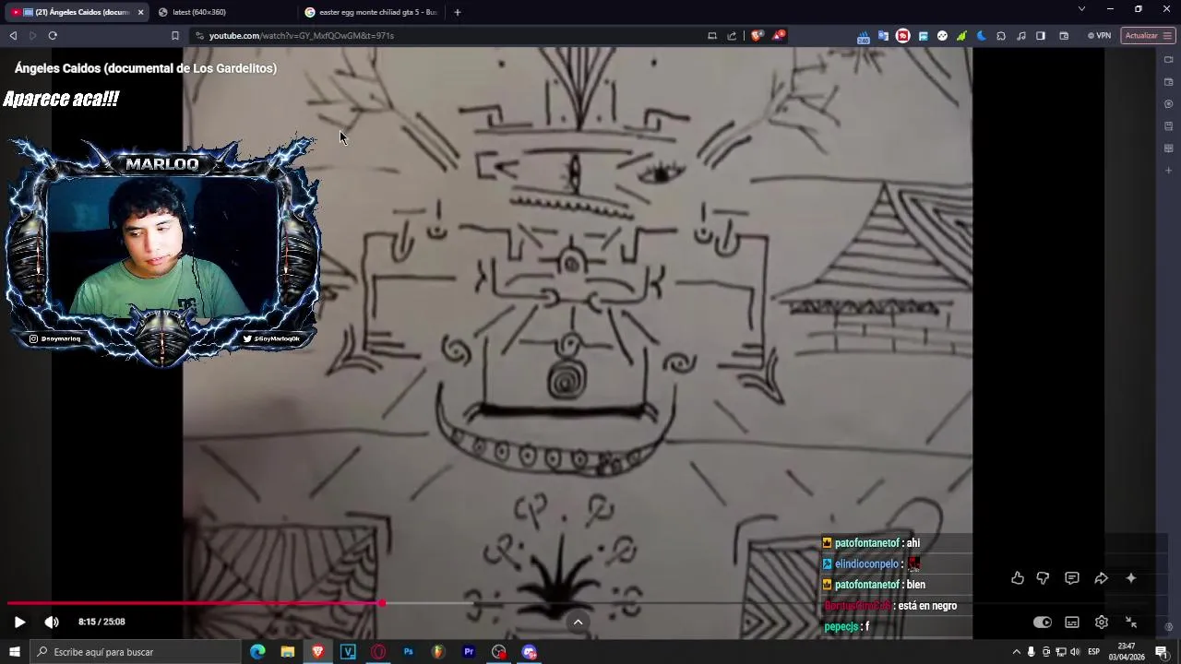This screenshot has height=664, width=1181.
Task: Open Opera from the taskbar
Action: tap(378, 652)
